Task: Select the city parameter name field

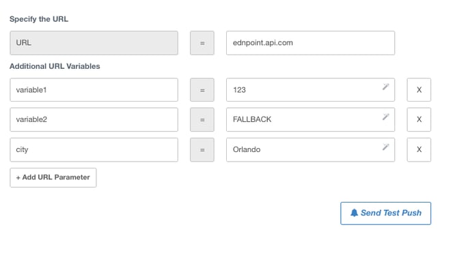Action: coord(94,149)
